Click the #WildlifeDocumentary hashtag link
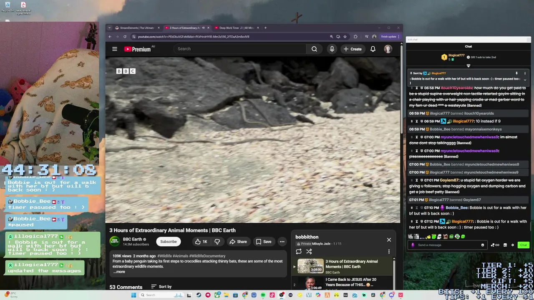The image size is (534, 300). [x=207, y=256]
